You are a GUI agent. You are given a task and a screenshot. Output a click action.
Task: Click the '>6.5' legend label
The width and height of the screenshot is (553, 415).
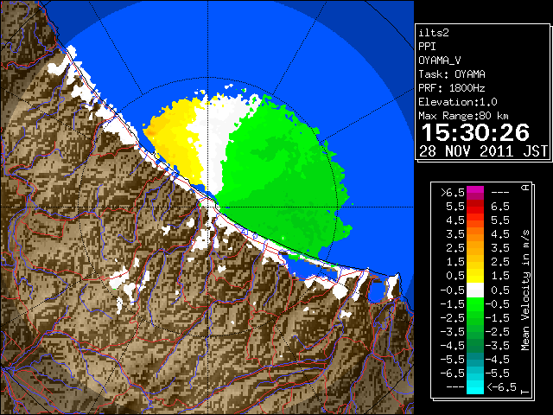tap(453, 193)
